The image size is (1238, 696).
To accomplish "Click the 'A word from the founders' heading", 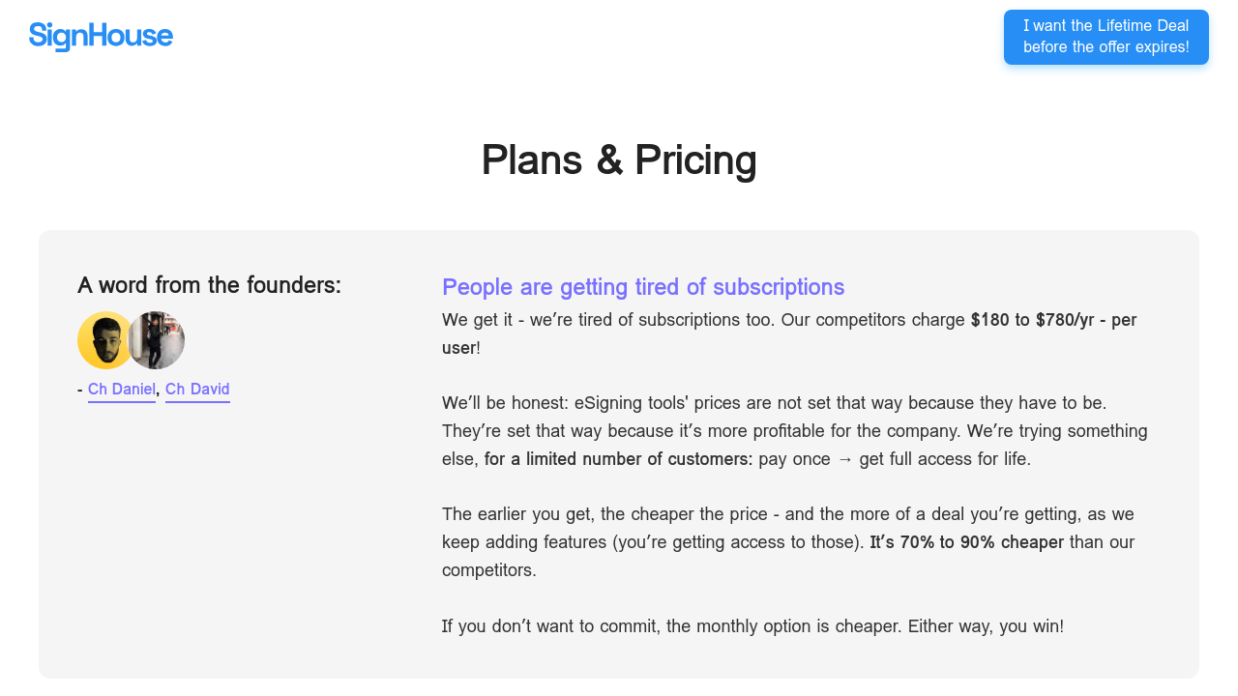I will pyautogui.click(x=209, y=285).
